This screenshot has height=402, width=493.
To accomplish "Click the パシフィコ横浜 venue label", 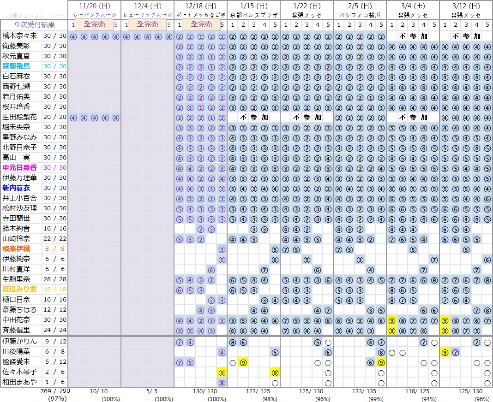I will (x=360, y=15).
